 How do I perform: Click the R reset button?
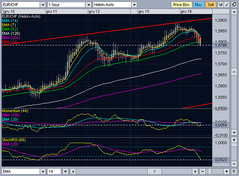pyautogui.click(x=234, y=171)
